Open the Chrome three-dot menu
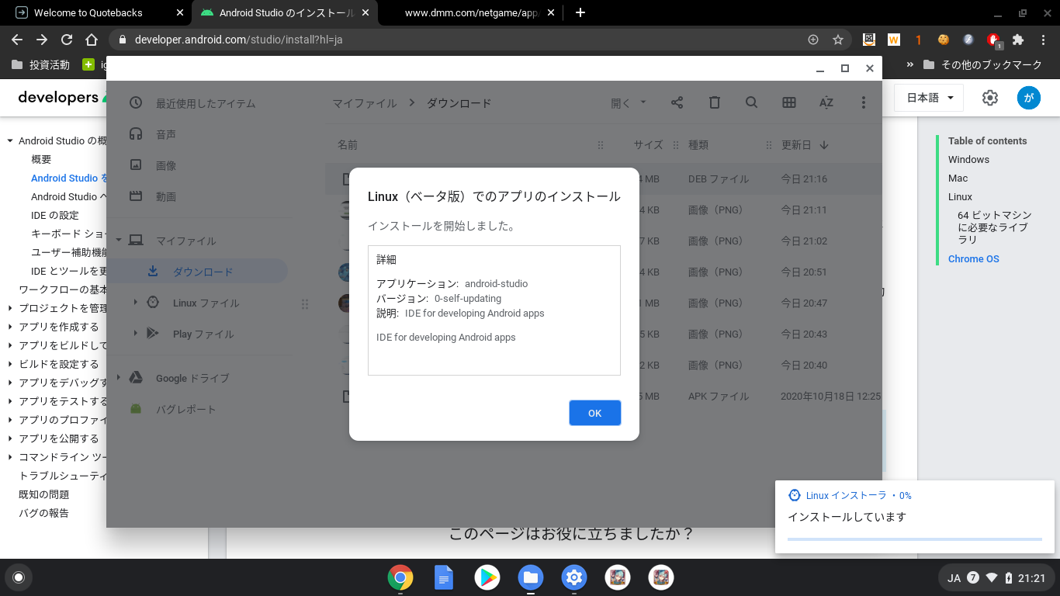 [x=1044, y=40]
